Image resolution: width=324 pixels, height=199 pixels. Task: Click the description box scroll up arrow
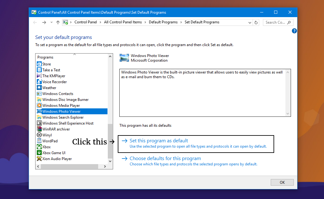point(288,72)
